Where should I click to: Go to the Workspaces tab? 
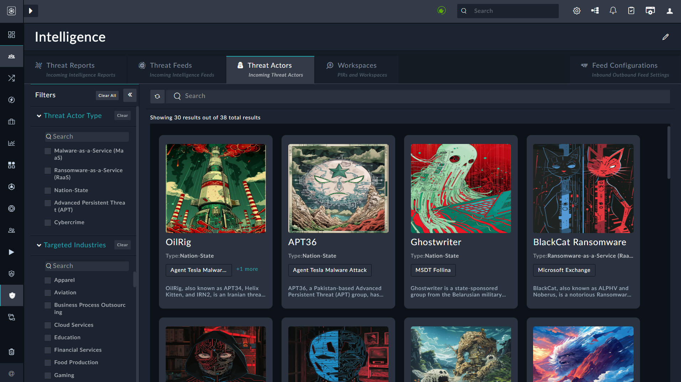(x=357, y=70)
